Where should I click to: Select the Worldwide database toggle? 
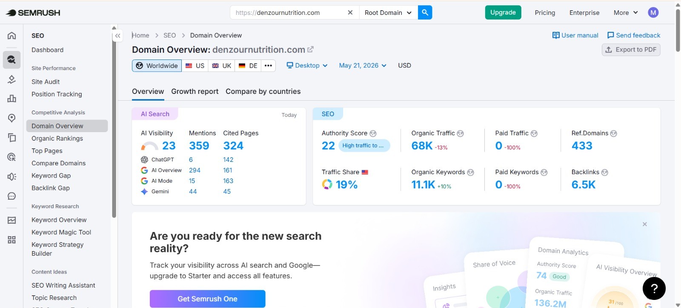point(157,65)
